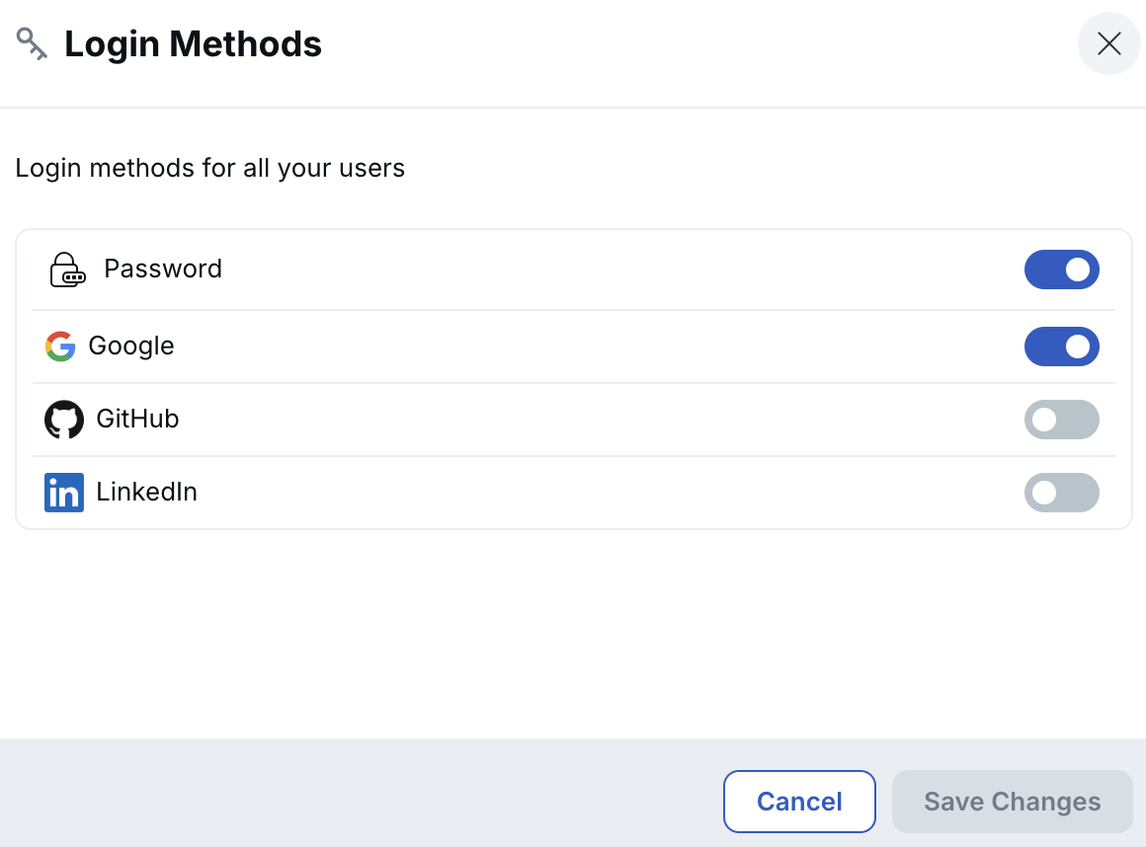The height and width of the screenshot is (847, 1146).
Task: Click the colorful G icon in Google row
Action: click(x=60, y=346)
